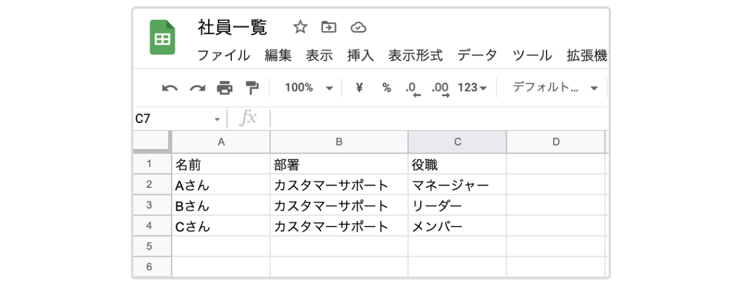Image resolution: width=742 pixels, height=298 pixels.
Task: Decrease decimal places button
Action: (413, 89)
